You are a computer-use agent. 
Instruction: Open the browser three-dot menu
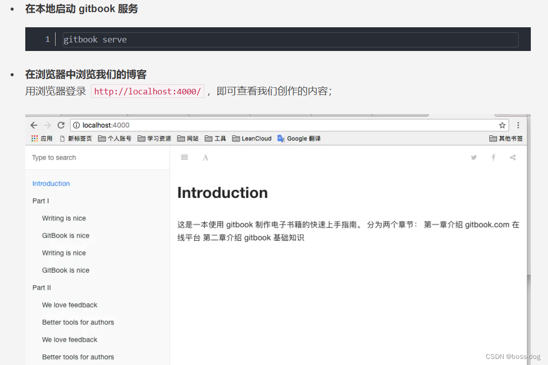click(518, 125)
